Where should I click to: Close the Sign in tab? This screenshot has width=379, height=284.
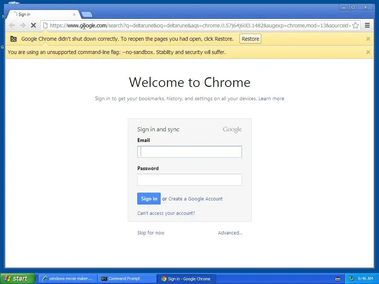(74, 14)
